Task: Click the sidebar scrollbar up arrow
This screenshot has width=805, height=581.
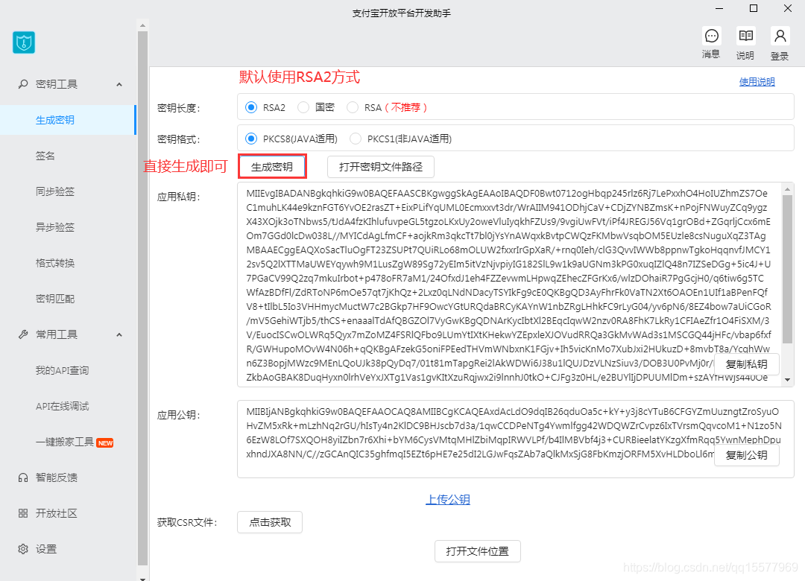Action: (142, 25)
